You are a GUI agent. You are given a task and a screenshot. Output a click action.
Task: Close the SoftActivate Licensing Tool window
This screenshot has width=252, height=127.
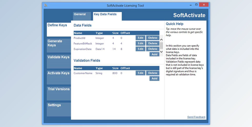(204, 5)
